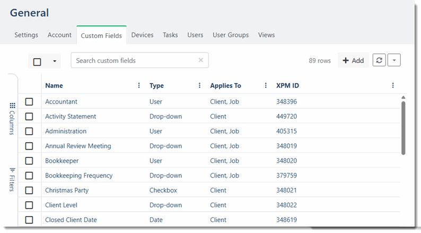The height and width of the screenshot is (233, 421).
Task: Expand the selection dropdown arrow beside checkbox
Action: [x=55, y=61]
